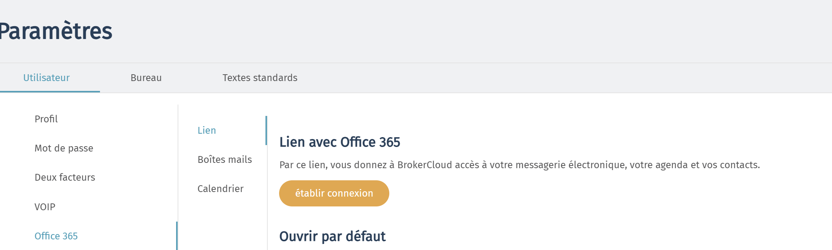Click the vertical active marker beside Lien
Image resolution: width=832 pixels, height=250 pixels.
pos(266,130)
